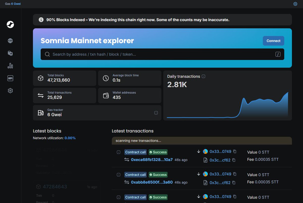Click Fee 0.00035 STT in first transaction
Image resolution: width=303 pixels, height=203 pixels.
pos(263,159)
